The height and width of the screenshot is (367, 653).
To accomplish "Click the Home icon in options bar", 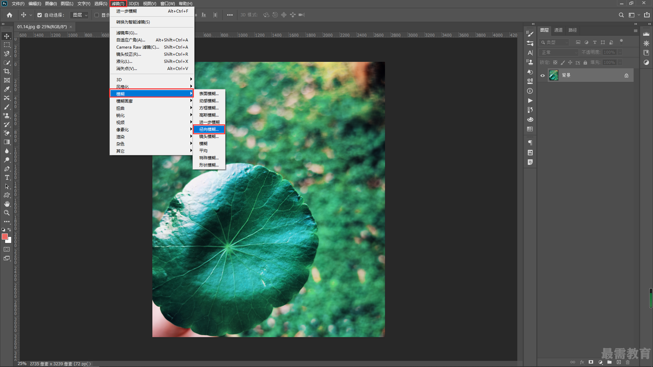I will pyautogui.click(x=10, y=15).
